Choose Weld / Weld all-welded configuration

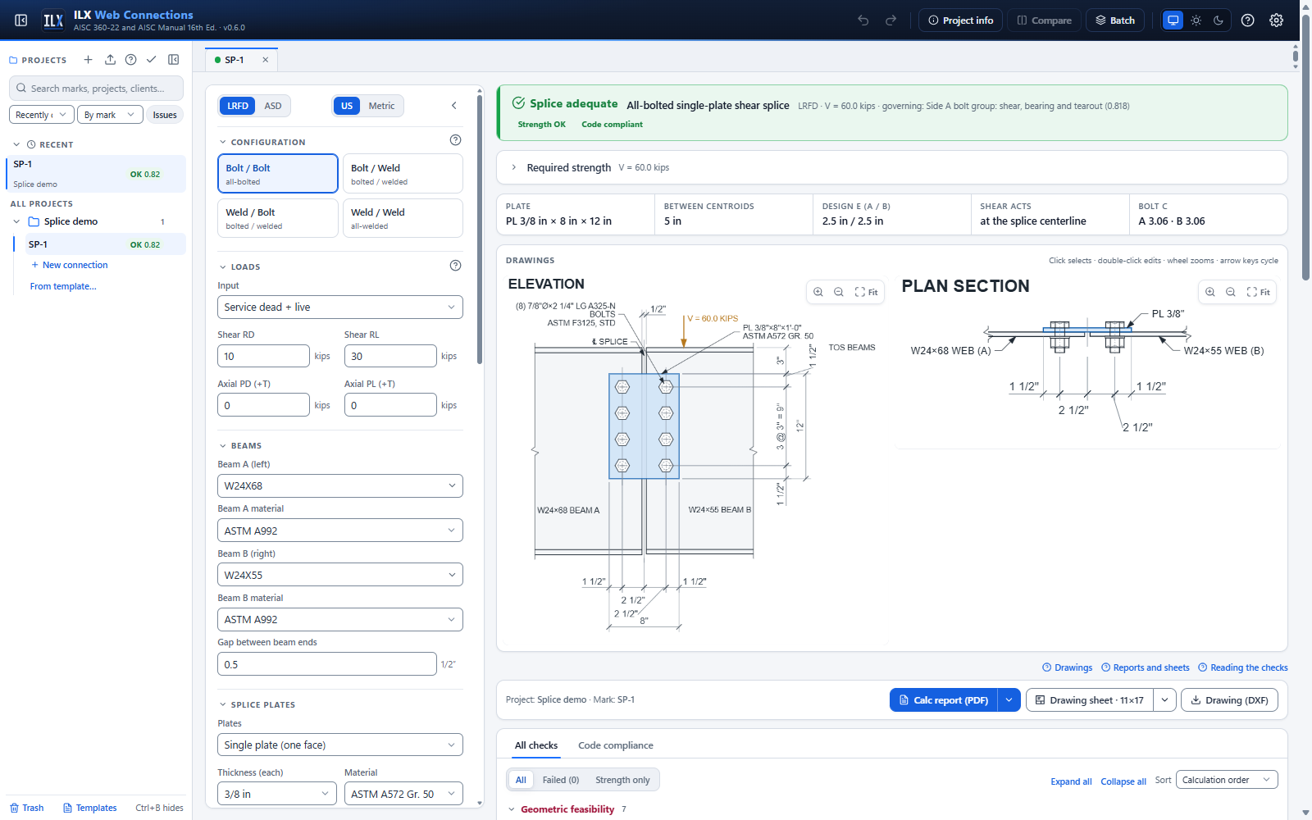pos(403,218)
